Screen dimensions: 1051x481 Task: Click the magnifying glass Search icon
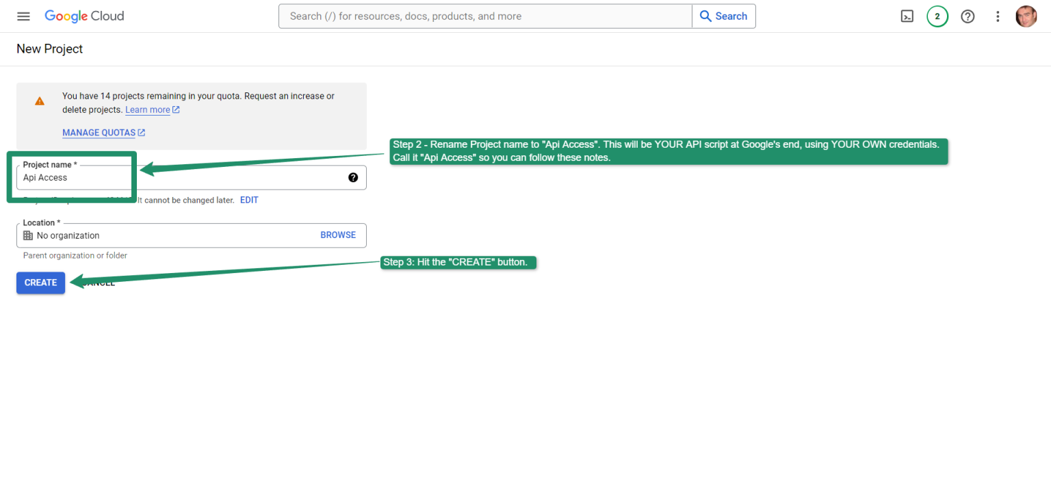click(705, 16)
